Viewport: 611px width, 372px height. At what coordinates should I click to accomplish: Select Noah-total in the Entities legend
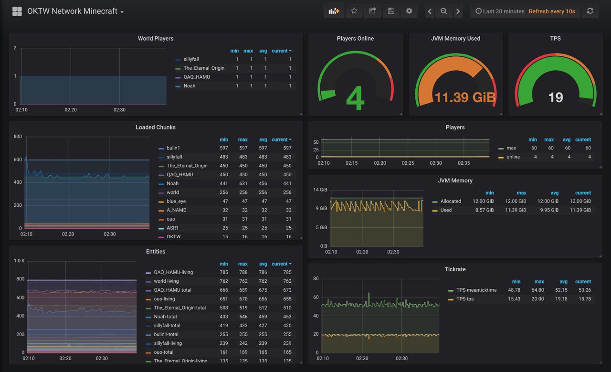coord(165,317)
